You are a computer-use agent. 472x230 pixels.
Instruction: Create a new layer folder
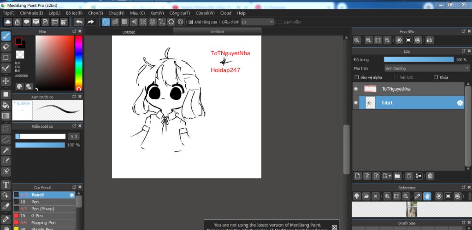(397, 176)
